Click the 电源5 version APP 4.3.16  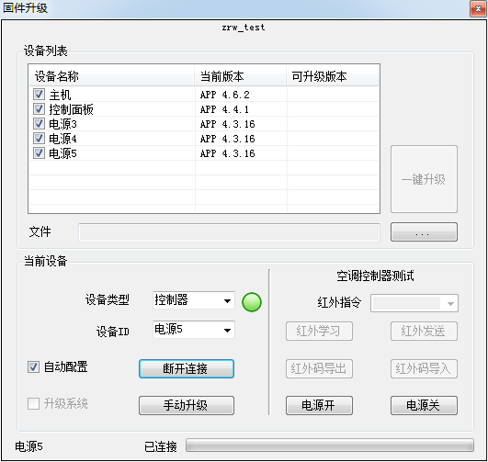click(228, 153)
